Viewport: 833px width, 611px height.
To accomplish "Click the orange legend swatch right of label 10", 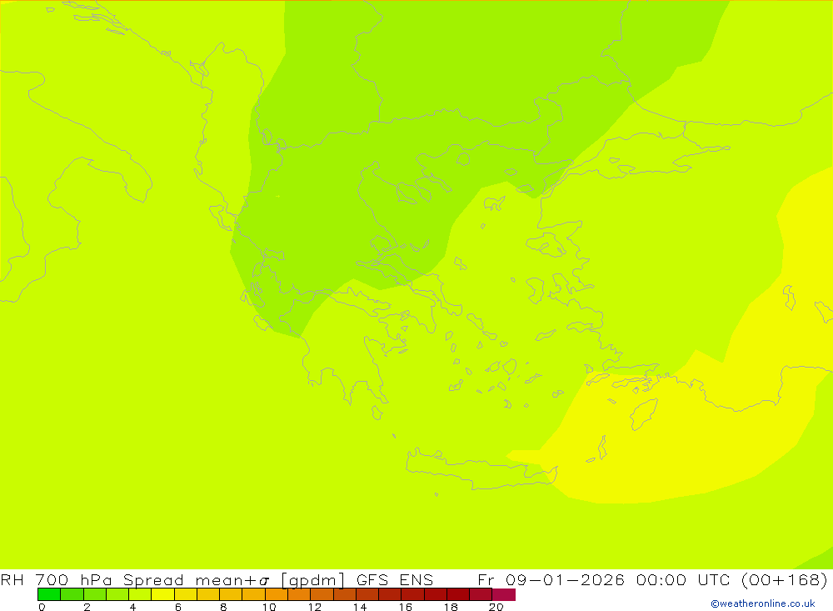I will 277,594.
